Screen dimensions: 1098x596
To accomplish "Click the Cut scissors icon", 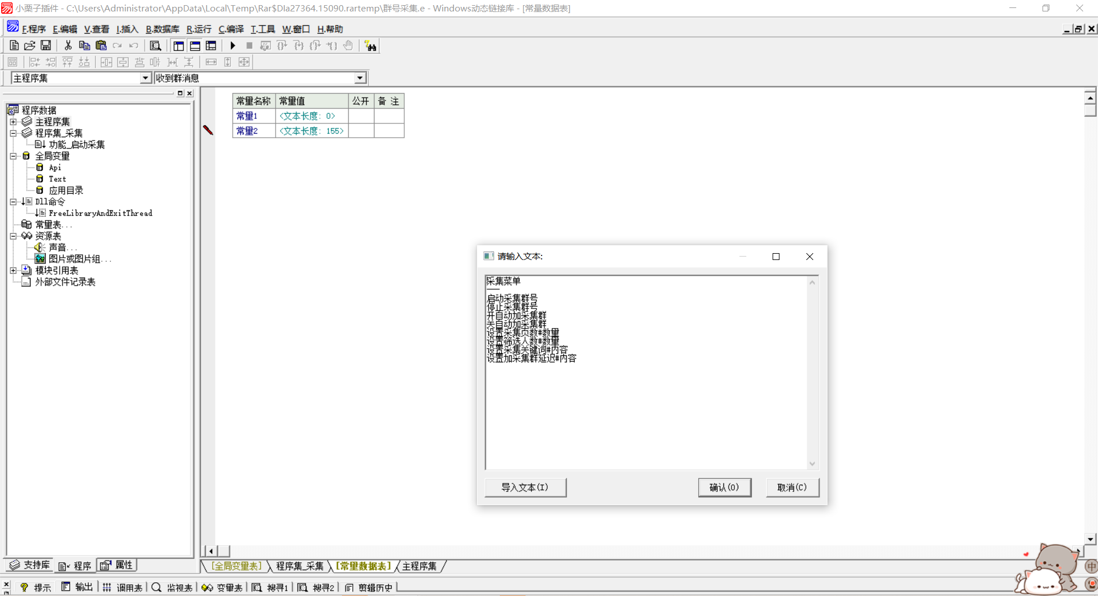I will 68,46.
